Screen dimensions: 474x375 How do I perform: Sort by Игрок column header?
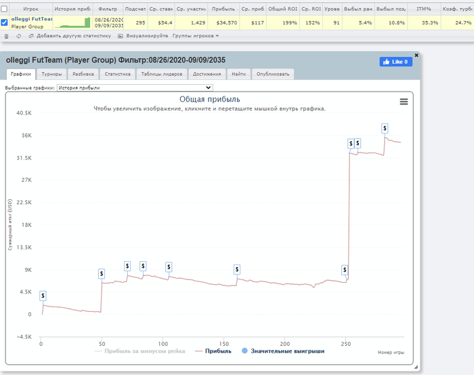coord(30,9)
